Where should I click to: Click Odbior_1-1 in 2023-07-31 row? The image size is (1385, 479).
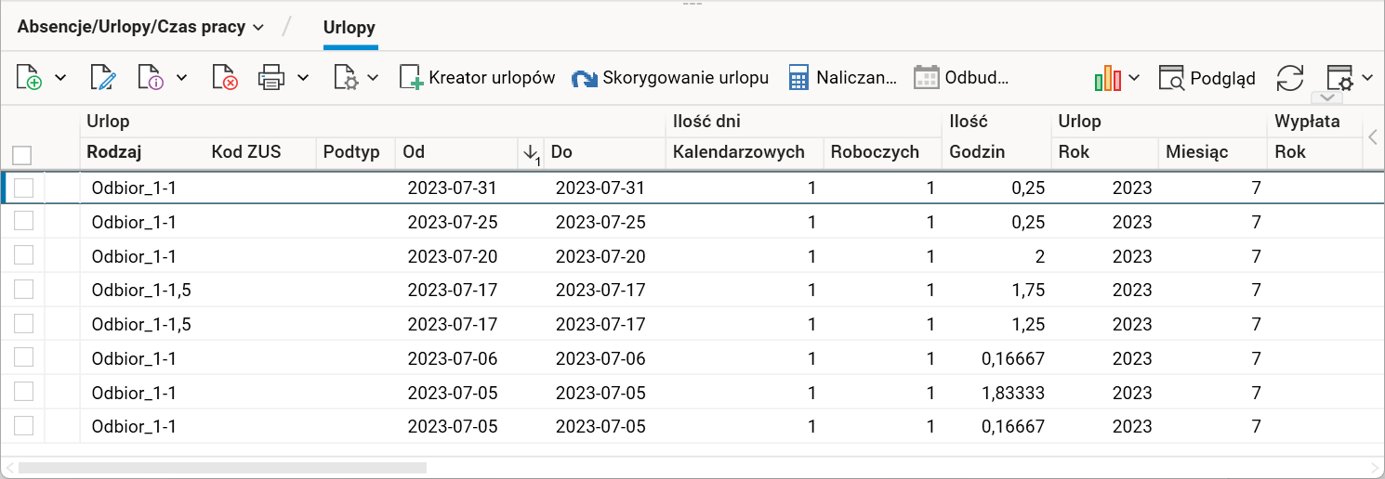point(134,188)
